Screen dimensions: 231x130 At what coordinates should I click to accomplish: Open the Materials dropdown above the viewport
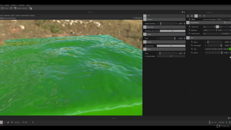[x=139, y=18]
